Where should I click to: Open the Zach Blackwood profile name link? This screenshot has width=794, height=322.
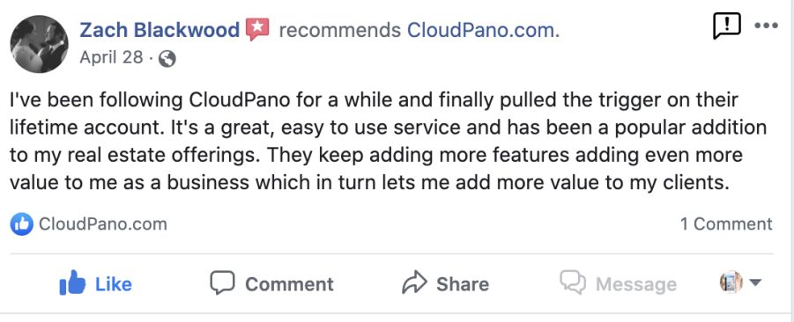click(160, 30)
